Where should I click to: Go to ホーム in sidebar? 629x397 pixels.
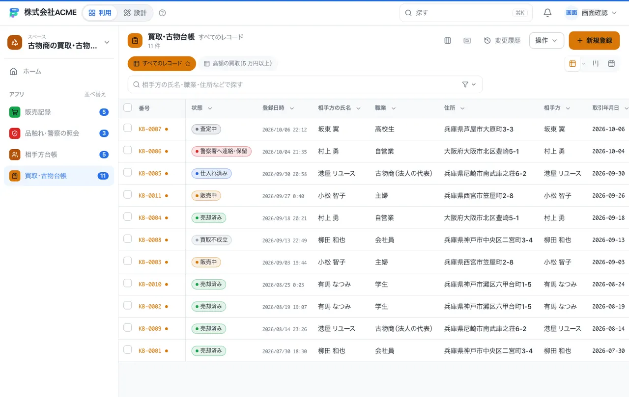(x=59, y=71)
